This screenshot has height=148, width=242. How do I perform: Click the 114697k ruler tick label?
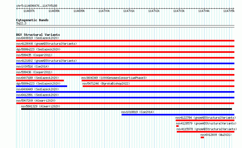click(x=29, y=11)
